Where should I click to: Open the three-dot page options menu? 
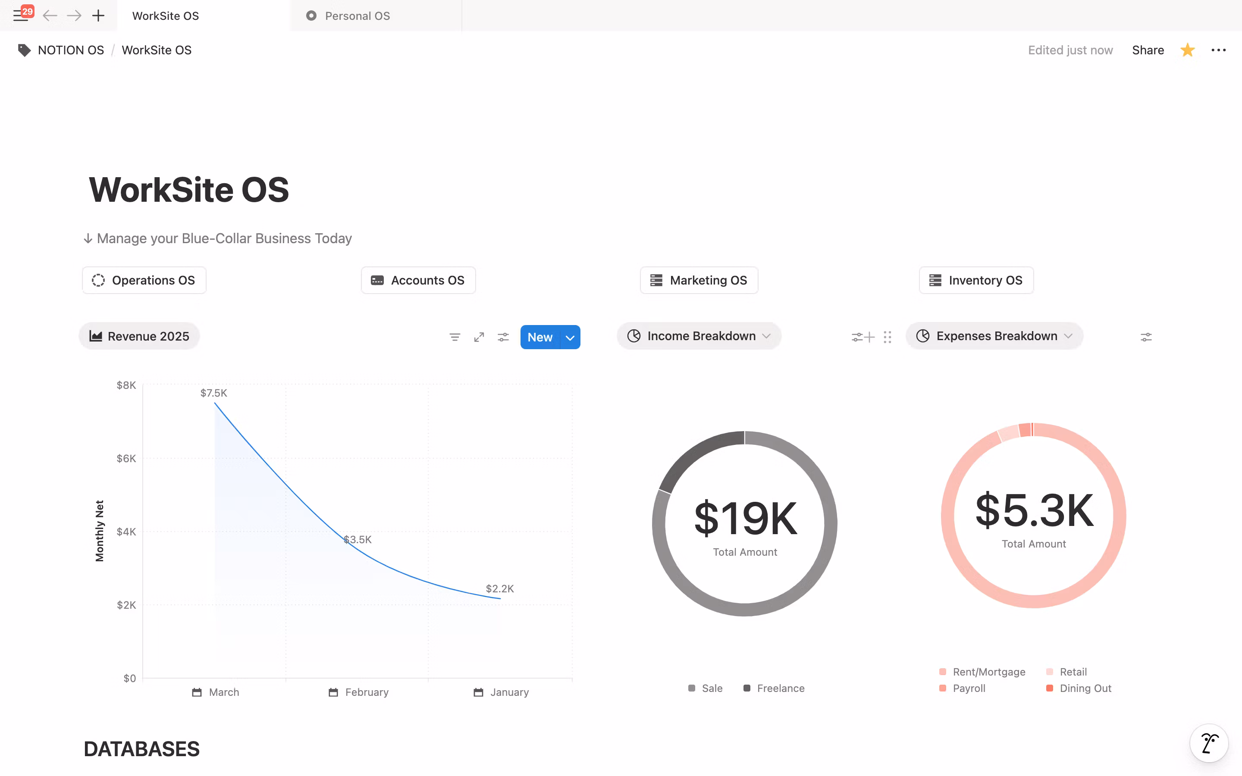(1218, 50)
